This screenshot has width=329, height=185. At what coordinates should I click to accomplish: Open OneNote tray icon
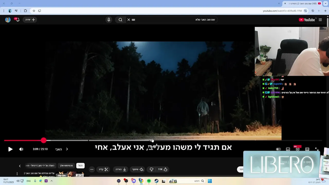pyautogui.click(x=46, y=181)
